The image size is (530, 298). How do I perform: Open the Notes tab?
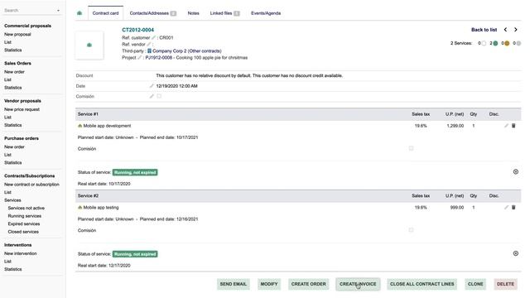pos(193,13)
